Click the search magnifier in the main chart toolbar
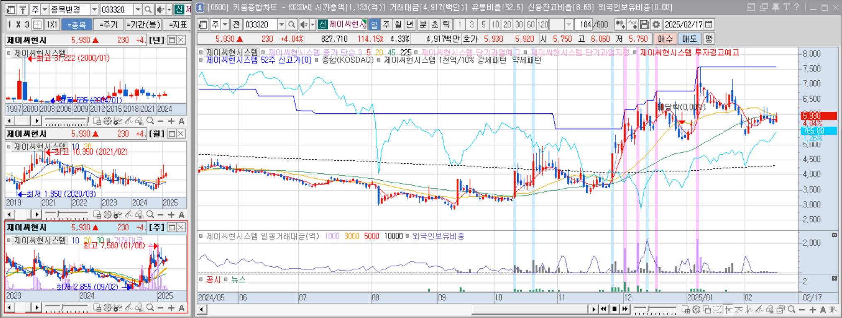842x318 pixels. point(292,24)
